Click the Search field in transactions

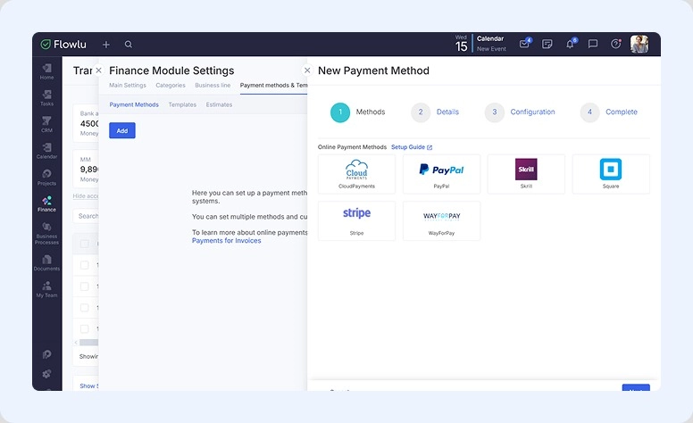click(86, 216)
